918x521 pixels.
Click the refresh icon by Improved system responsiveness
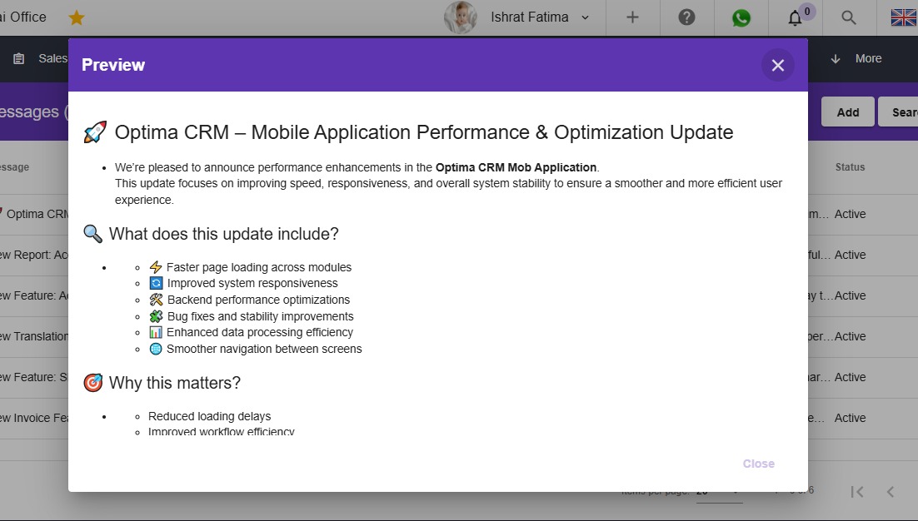[x=156, y=283]
